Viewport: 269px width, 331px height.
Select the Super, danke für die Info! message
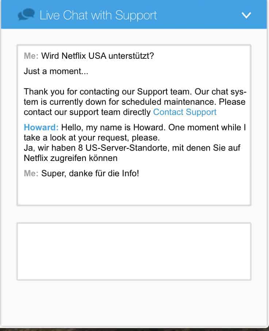[x=90, y=173]
